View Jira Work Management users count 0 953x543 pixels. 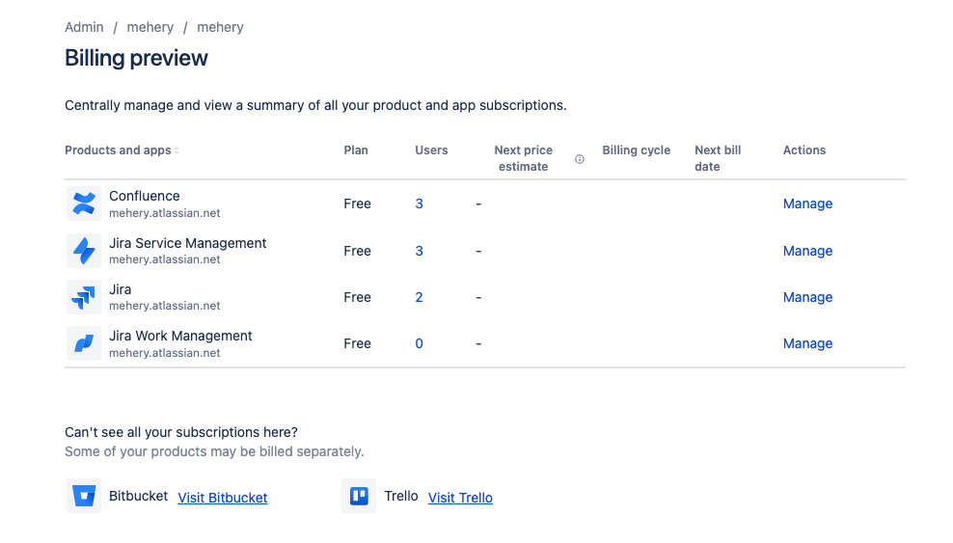click(420, 343)
